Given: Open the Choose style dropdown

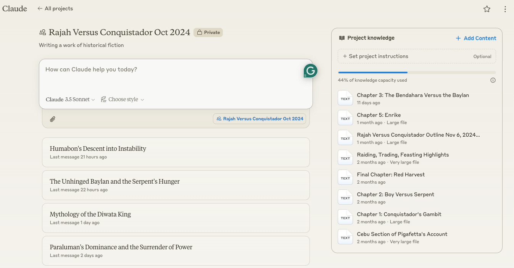Looking at the screenshot, I should (x=122, y=99).
